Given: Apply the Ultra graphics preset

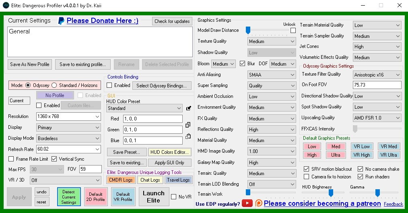Looking at the screenshot, I should [336, 155].
